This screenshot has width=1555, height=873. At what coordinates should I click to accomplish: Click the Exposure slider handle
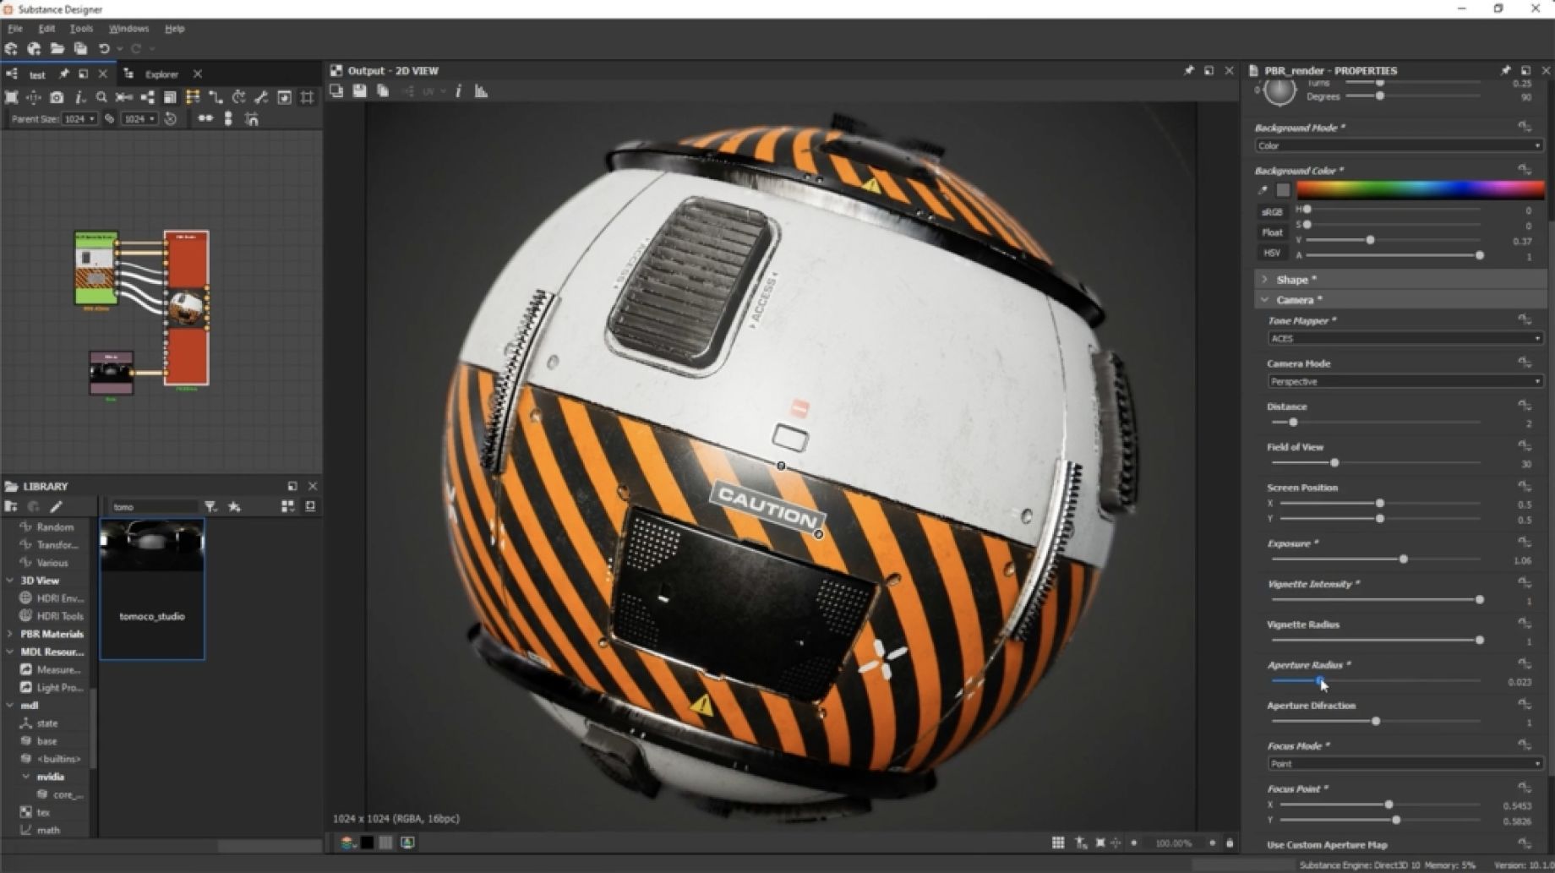click(x=1404, y=559)
